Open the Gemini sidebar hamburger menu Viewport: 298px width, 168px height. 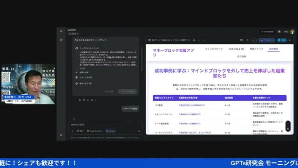tap(61, 31)
